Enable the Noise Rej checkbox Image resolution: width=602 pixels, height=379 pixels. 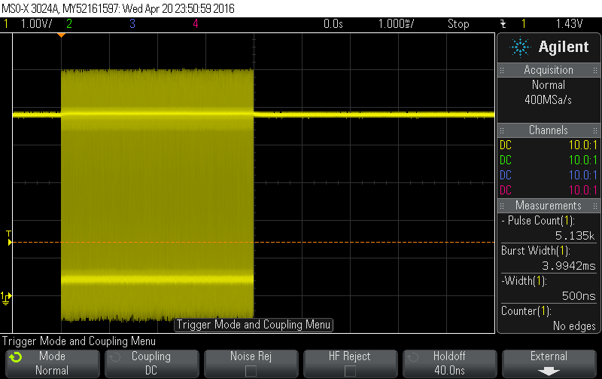pos(251,371)
